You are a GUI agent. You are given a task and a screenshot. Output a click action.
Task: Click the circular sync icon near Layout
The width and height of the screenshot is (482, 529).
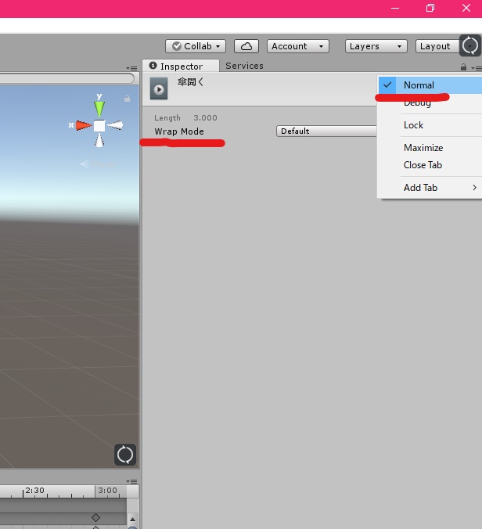[470, 45]
